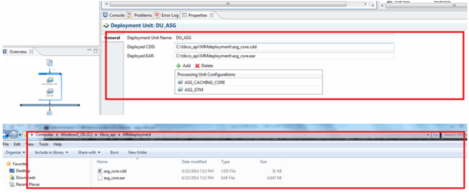Click the Deployed EAR path field
Image resolution: width=469 pixels, height=193 pixels.
(x=284, y=56)
